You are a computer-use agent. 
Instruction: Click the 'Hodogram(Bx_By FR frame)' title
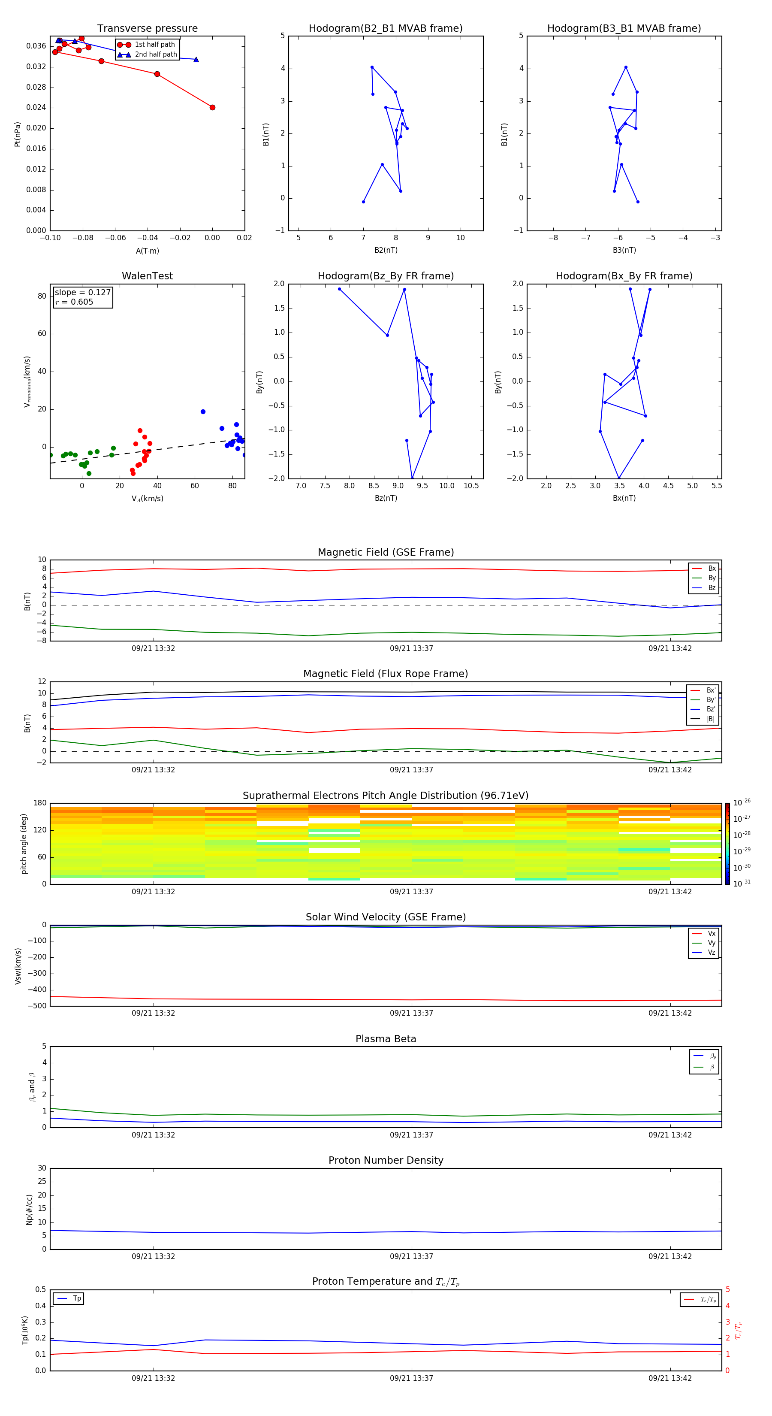tap(624, 276)
